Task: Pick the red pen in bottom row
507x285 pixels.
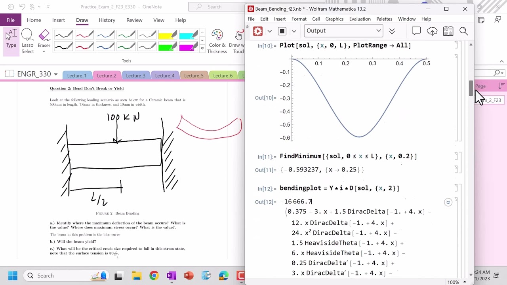Action: click(x=84, y=47)
